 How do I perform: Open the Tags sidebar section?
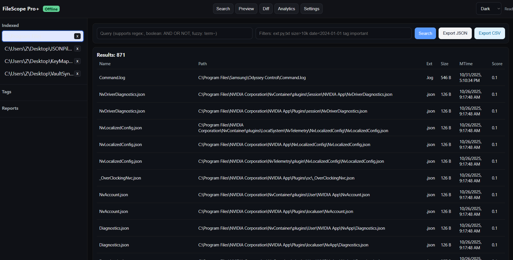(7, 92)
